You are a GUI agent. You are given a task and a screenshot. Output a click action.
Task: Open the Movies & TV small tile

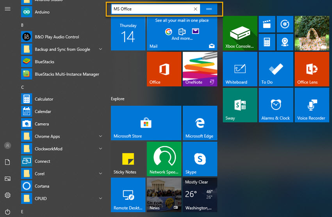[267, 24]
